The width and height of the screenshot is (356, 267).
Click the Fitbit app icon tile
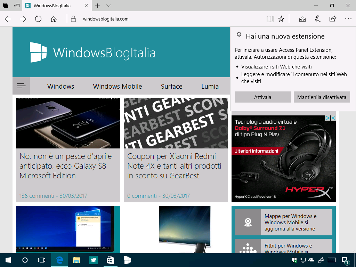click(248, 246)
